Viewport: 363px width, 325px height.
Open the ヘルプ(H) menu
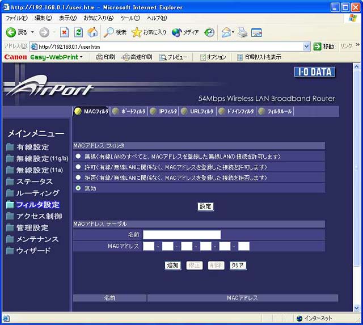pyautogui.click(x=157, y=18)
